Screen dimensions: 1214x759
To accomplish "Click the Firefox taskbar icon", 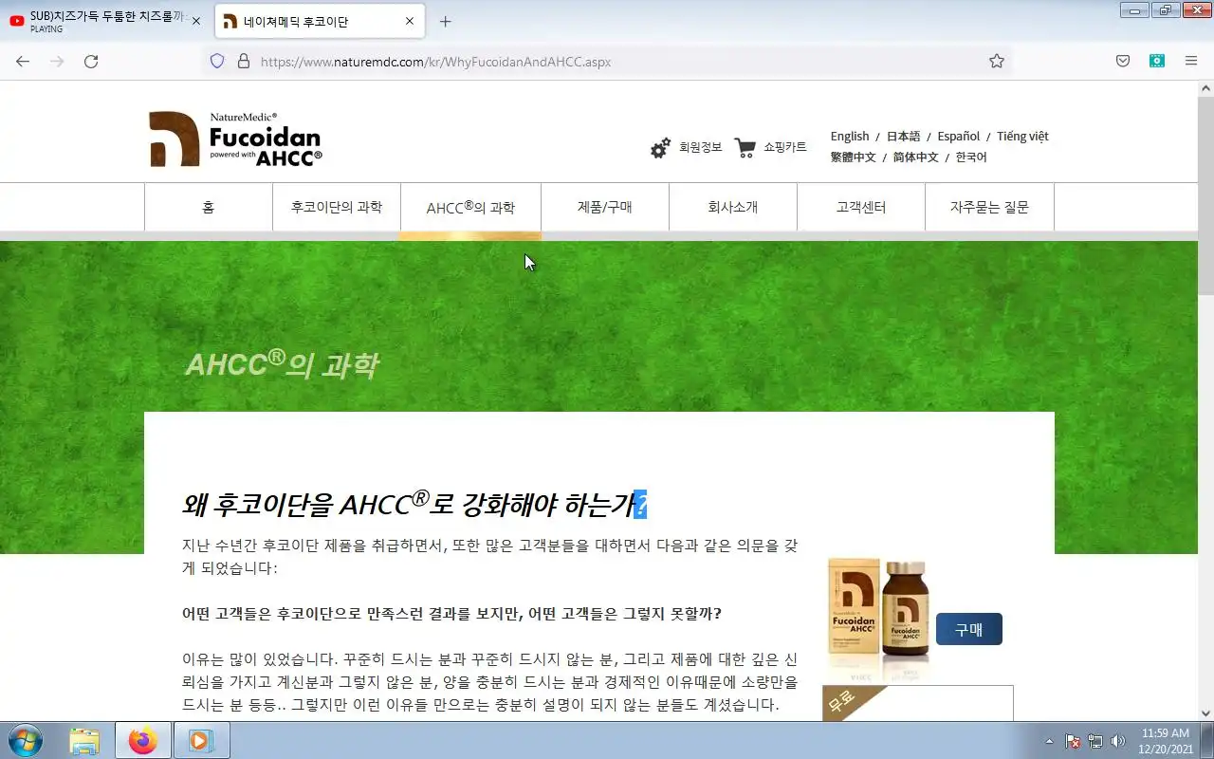I will click(143, 740).
